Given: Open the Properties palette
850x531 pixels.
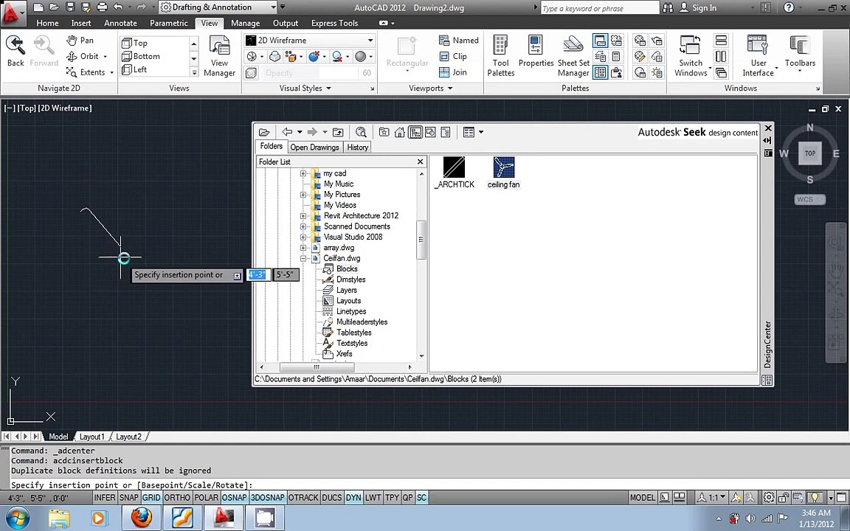Looking at the screenshot, I should 536,52.
